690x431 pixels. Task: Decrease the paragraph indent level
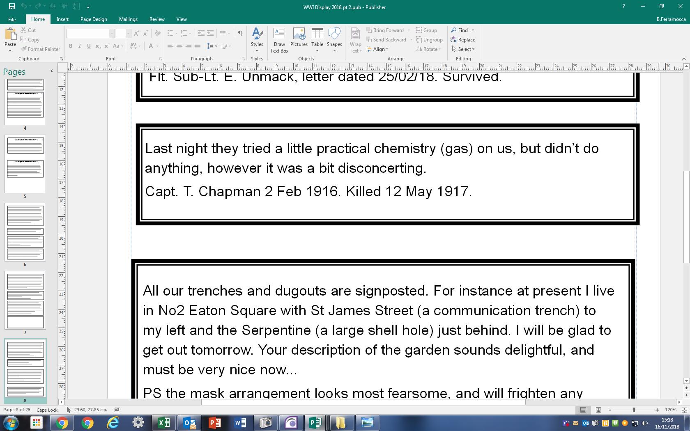201,33
